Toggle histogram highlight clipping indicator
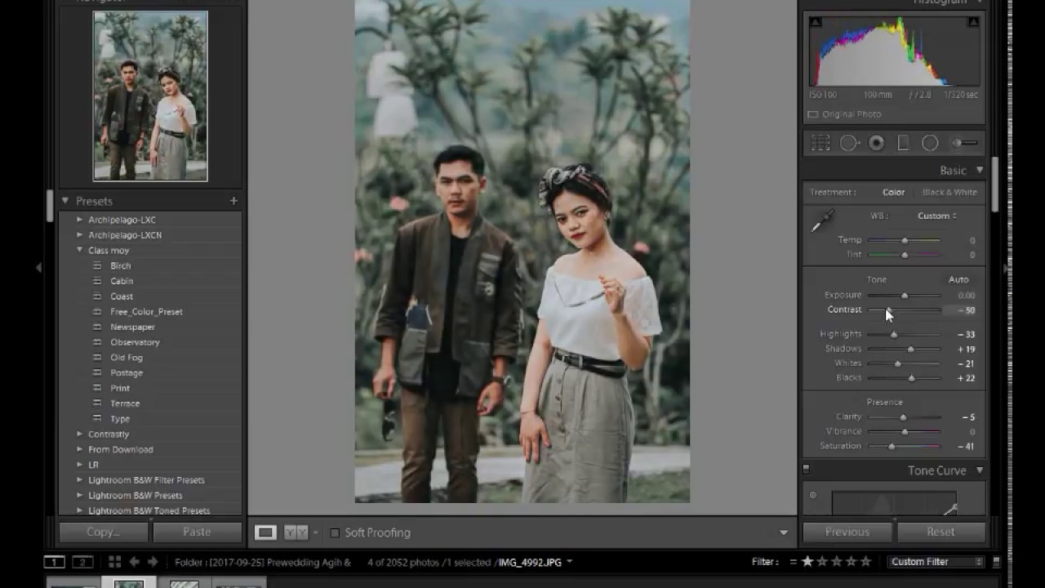 (x=973, y=22)
